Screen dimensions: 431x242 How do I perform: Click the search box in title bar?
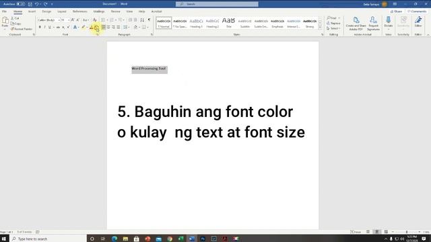(x=217, y=4)
